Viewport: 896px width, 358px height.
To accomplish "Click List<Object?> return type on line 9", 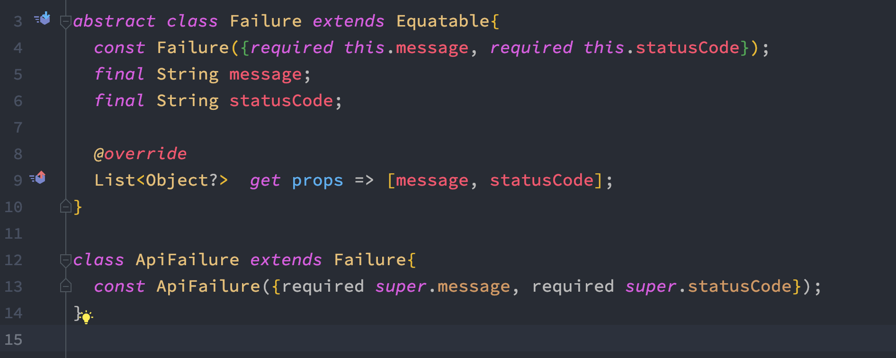I will 161,180.
